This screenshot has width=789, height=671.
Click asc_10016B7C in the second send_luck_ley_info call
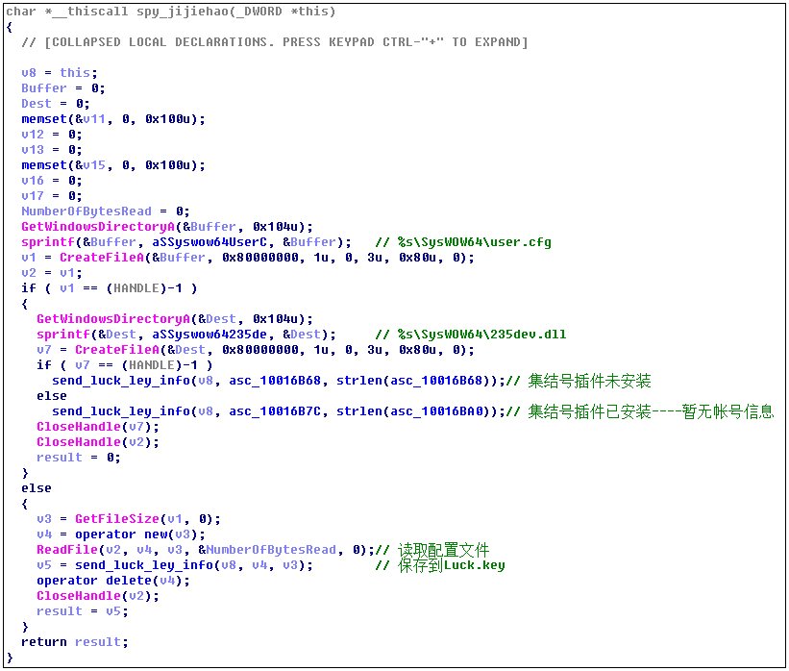tap(275, 411)
